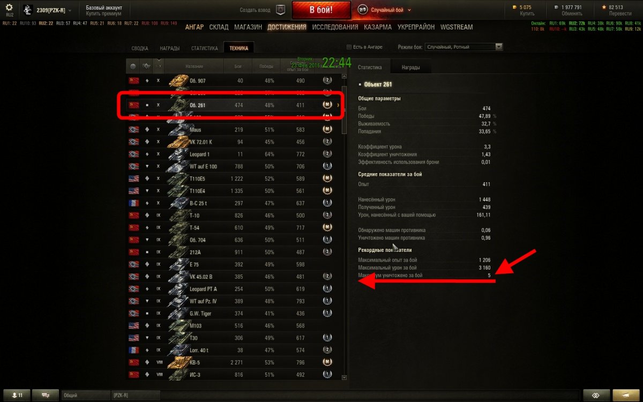Sort vehicle list by nation globe icon
Screen dimensions: 643x402
click(133, 66)
